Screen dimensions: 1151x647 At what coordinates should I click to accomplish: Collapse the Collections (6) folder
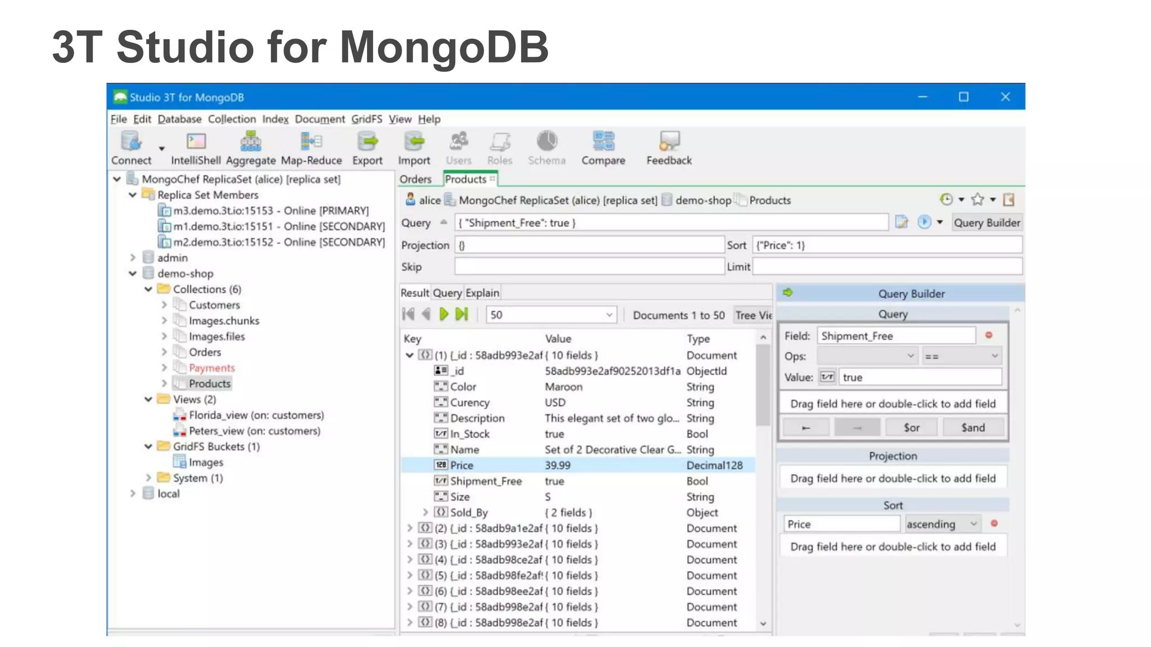point(148,289)
